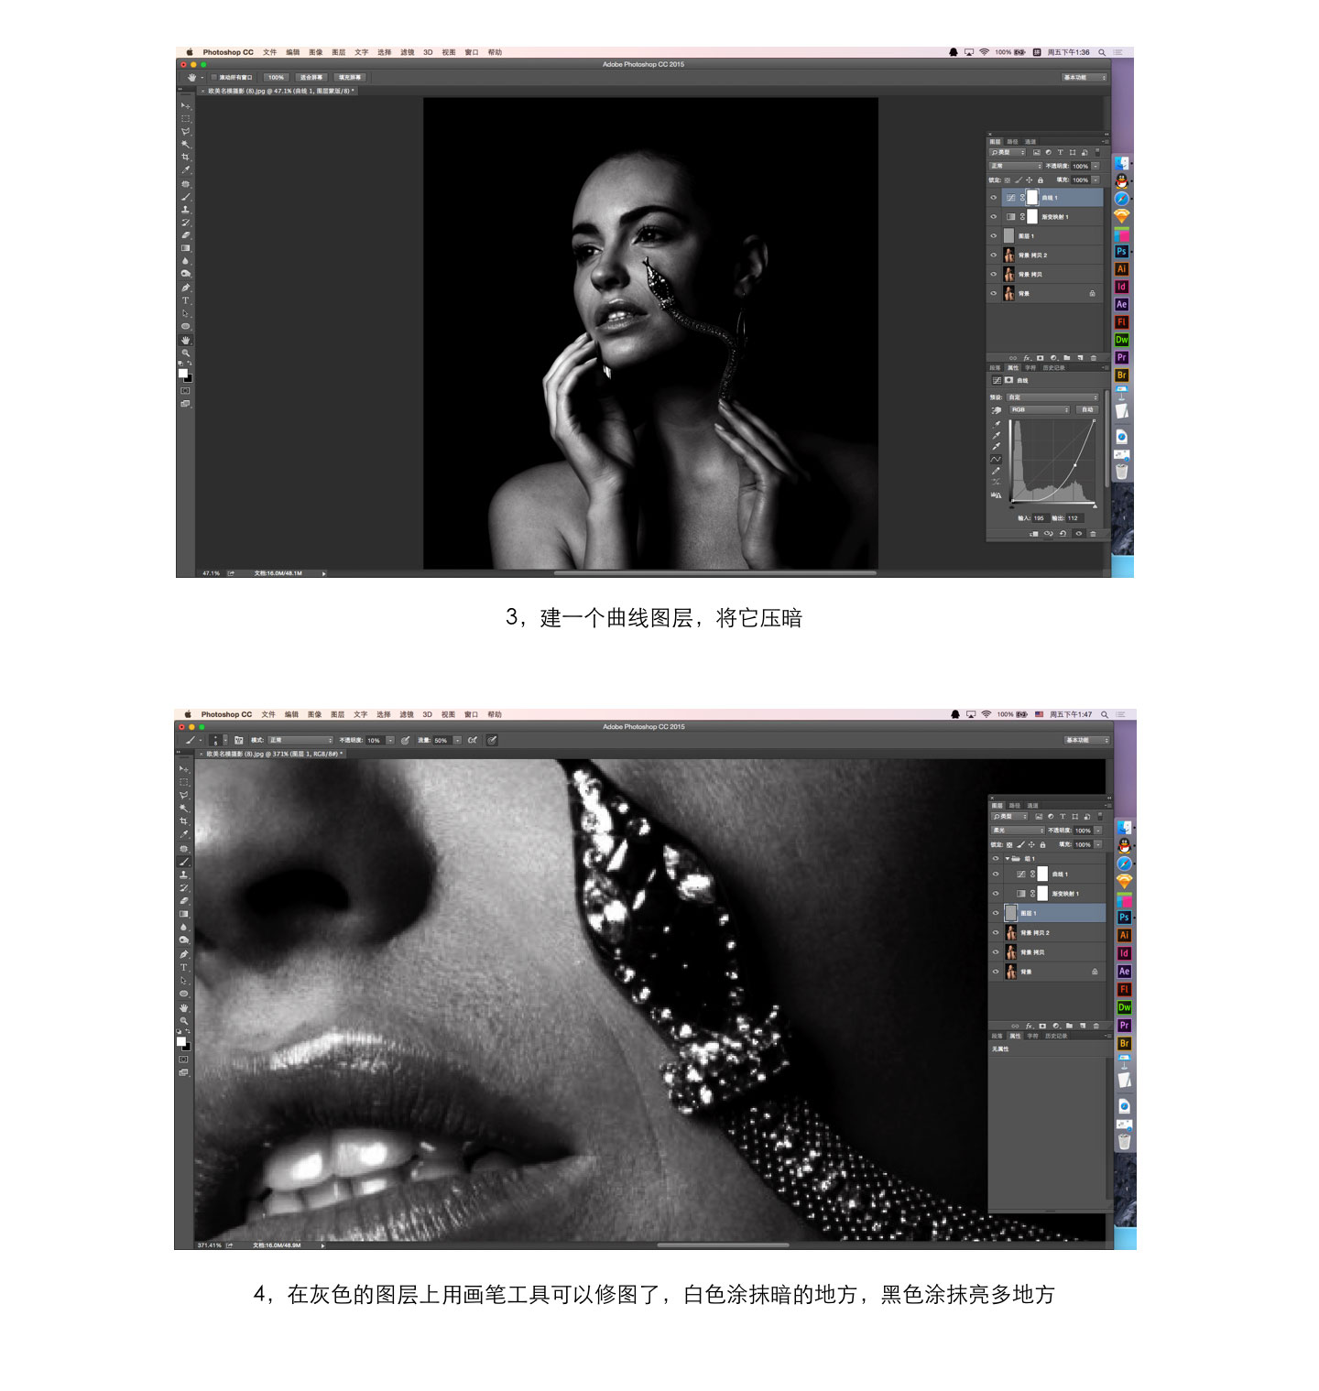The width and height of the screenshot is (1319, 1391).
Task: Click the 自动 button in Curves panel
Action: point(1087,410)
